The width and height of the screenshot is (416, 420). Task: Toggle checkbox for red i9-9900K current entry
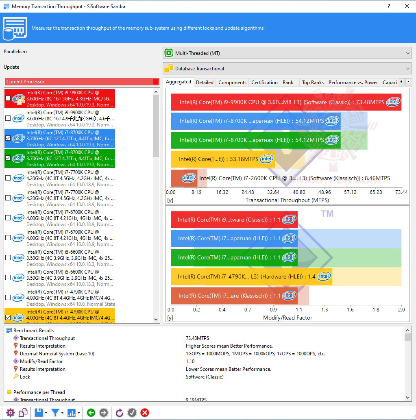point(8,98)
